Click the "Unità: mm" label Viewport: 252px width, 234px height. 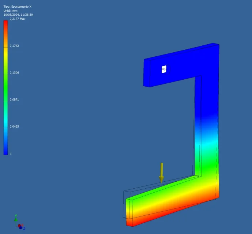[x=11, y=11]
